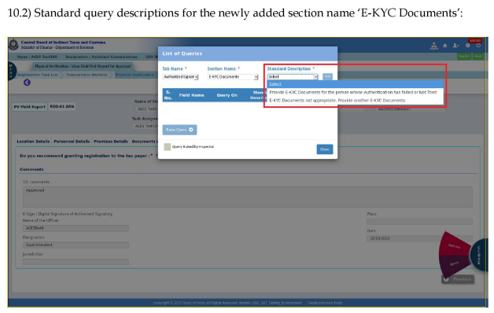Click the Date field showing 22-03-2023

click(x=419, y=238)
